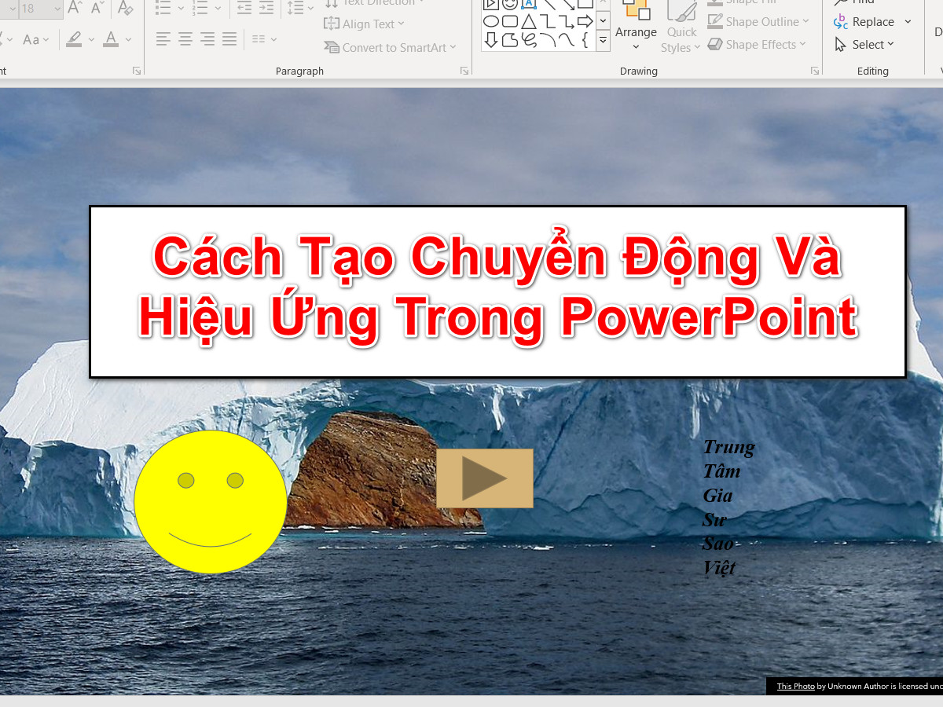The height and width of the screenshot is (707, 943).
Task: Show next row of shapes gallery
Action: coord(603,20)
